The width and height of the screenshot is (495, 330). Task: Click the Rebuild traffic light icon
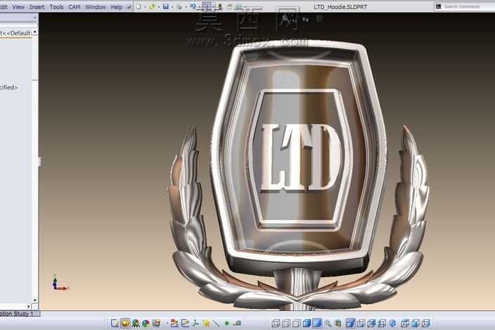click(x=220, y=6)
